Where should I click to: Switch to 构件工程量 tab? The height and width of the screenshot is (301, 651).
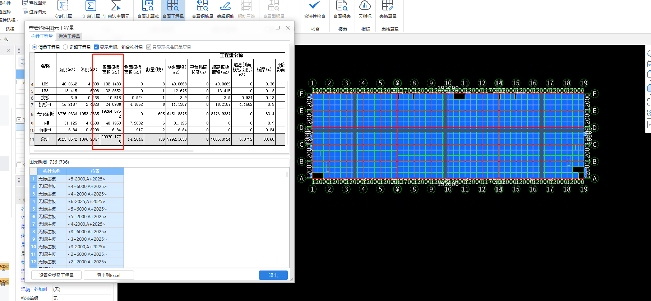click(42, 36)
